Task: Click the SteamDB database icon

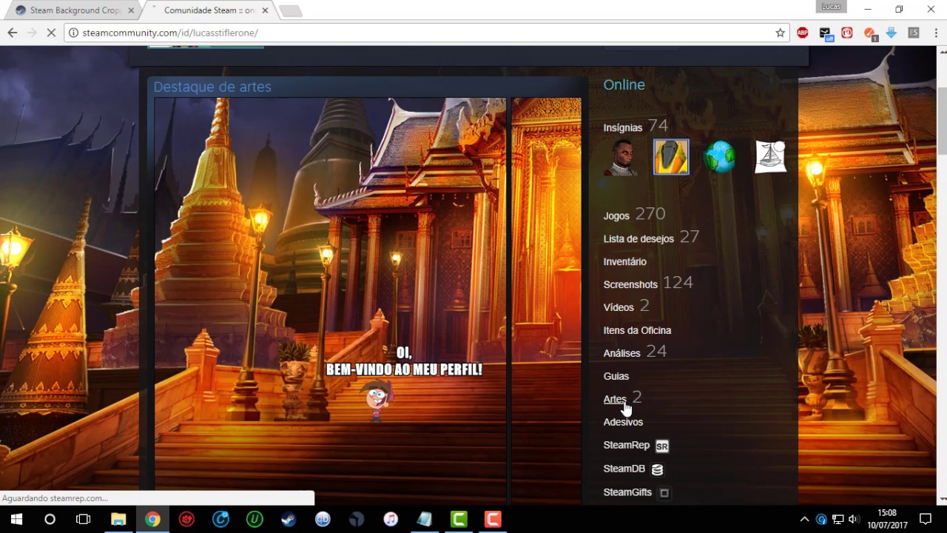Action: click(x=657, y=469)
